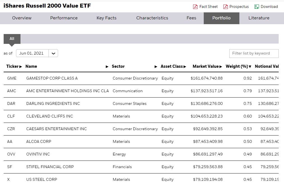284x185 pixels.
Task: Click the Consumer Staples sector cell
Action: pos(130,104)
